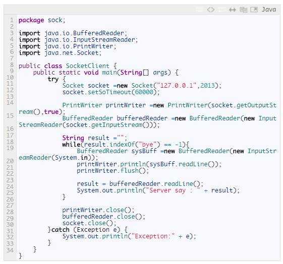Viewport: 283px width, 264px height.
Task: Click line number 1 in gutter
Action: pyautogui.click(x=12, y=20)
